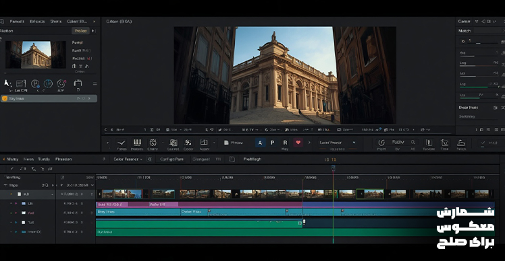Toggle the P mode button
Viewport: 505px width, 261px height.
273,143
